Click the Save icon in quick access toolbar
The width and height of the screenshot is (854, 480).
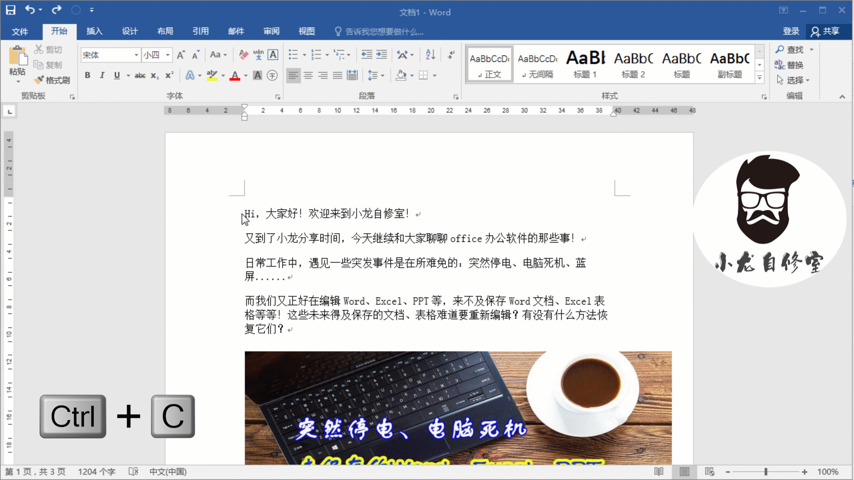[11, 10]
